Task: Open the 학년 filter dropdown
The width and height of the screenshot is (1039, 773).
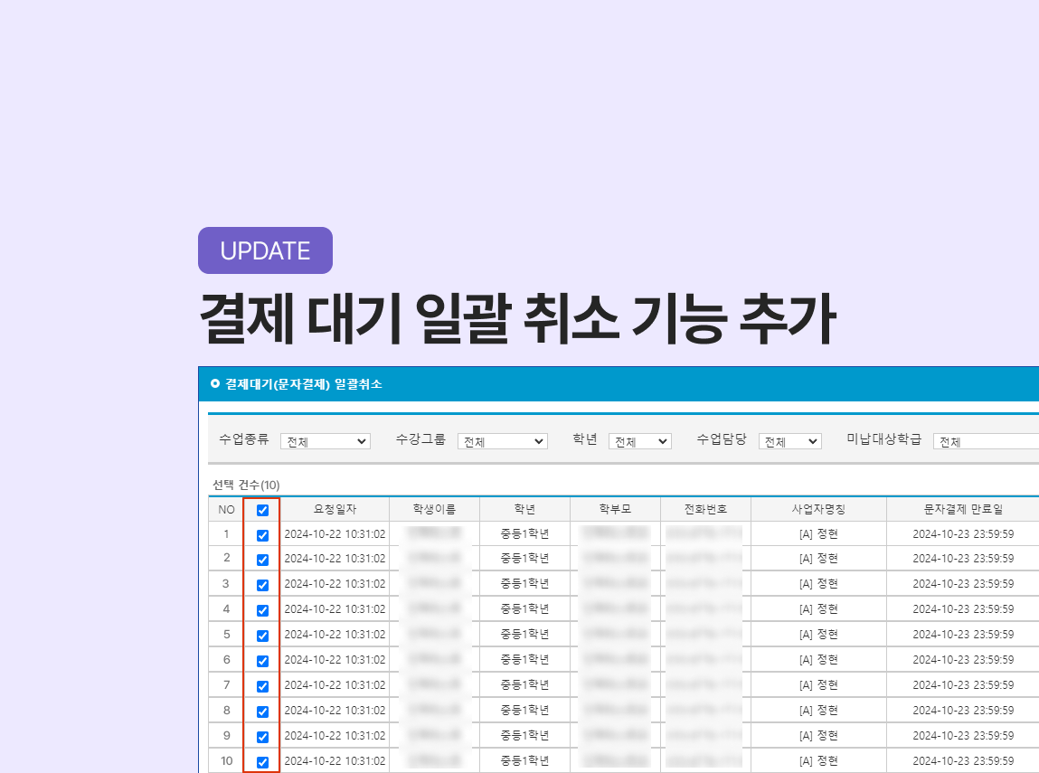Action: 640,441
